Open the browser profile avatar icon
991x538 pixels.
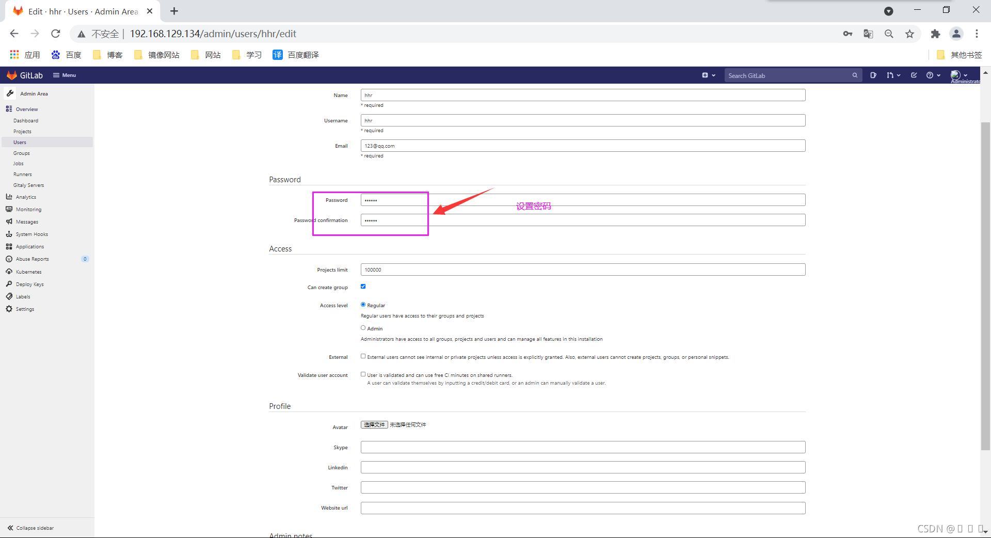click(956, 34)
